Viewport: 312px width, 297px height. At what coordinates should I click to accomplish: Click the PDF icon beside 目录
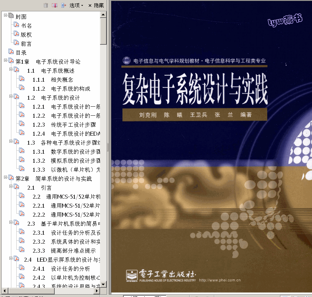[x=11, y=52]
